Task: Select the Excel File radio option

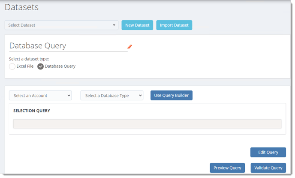Action: click(12, 66)
